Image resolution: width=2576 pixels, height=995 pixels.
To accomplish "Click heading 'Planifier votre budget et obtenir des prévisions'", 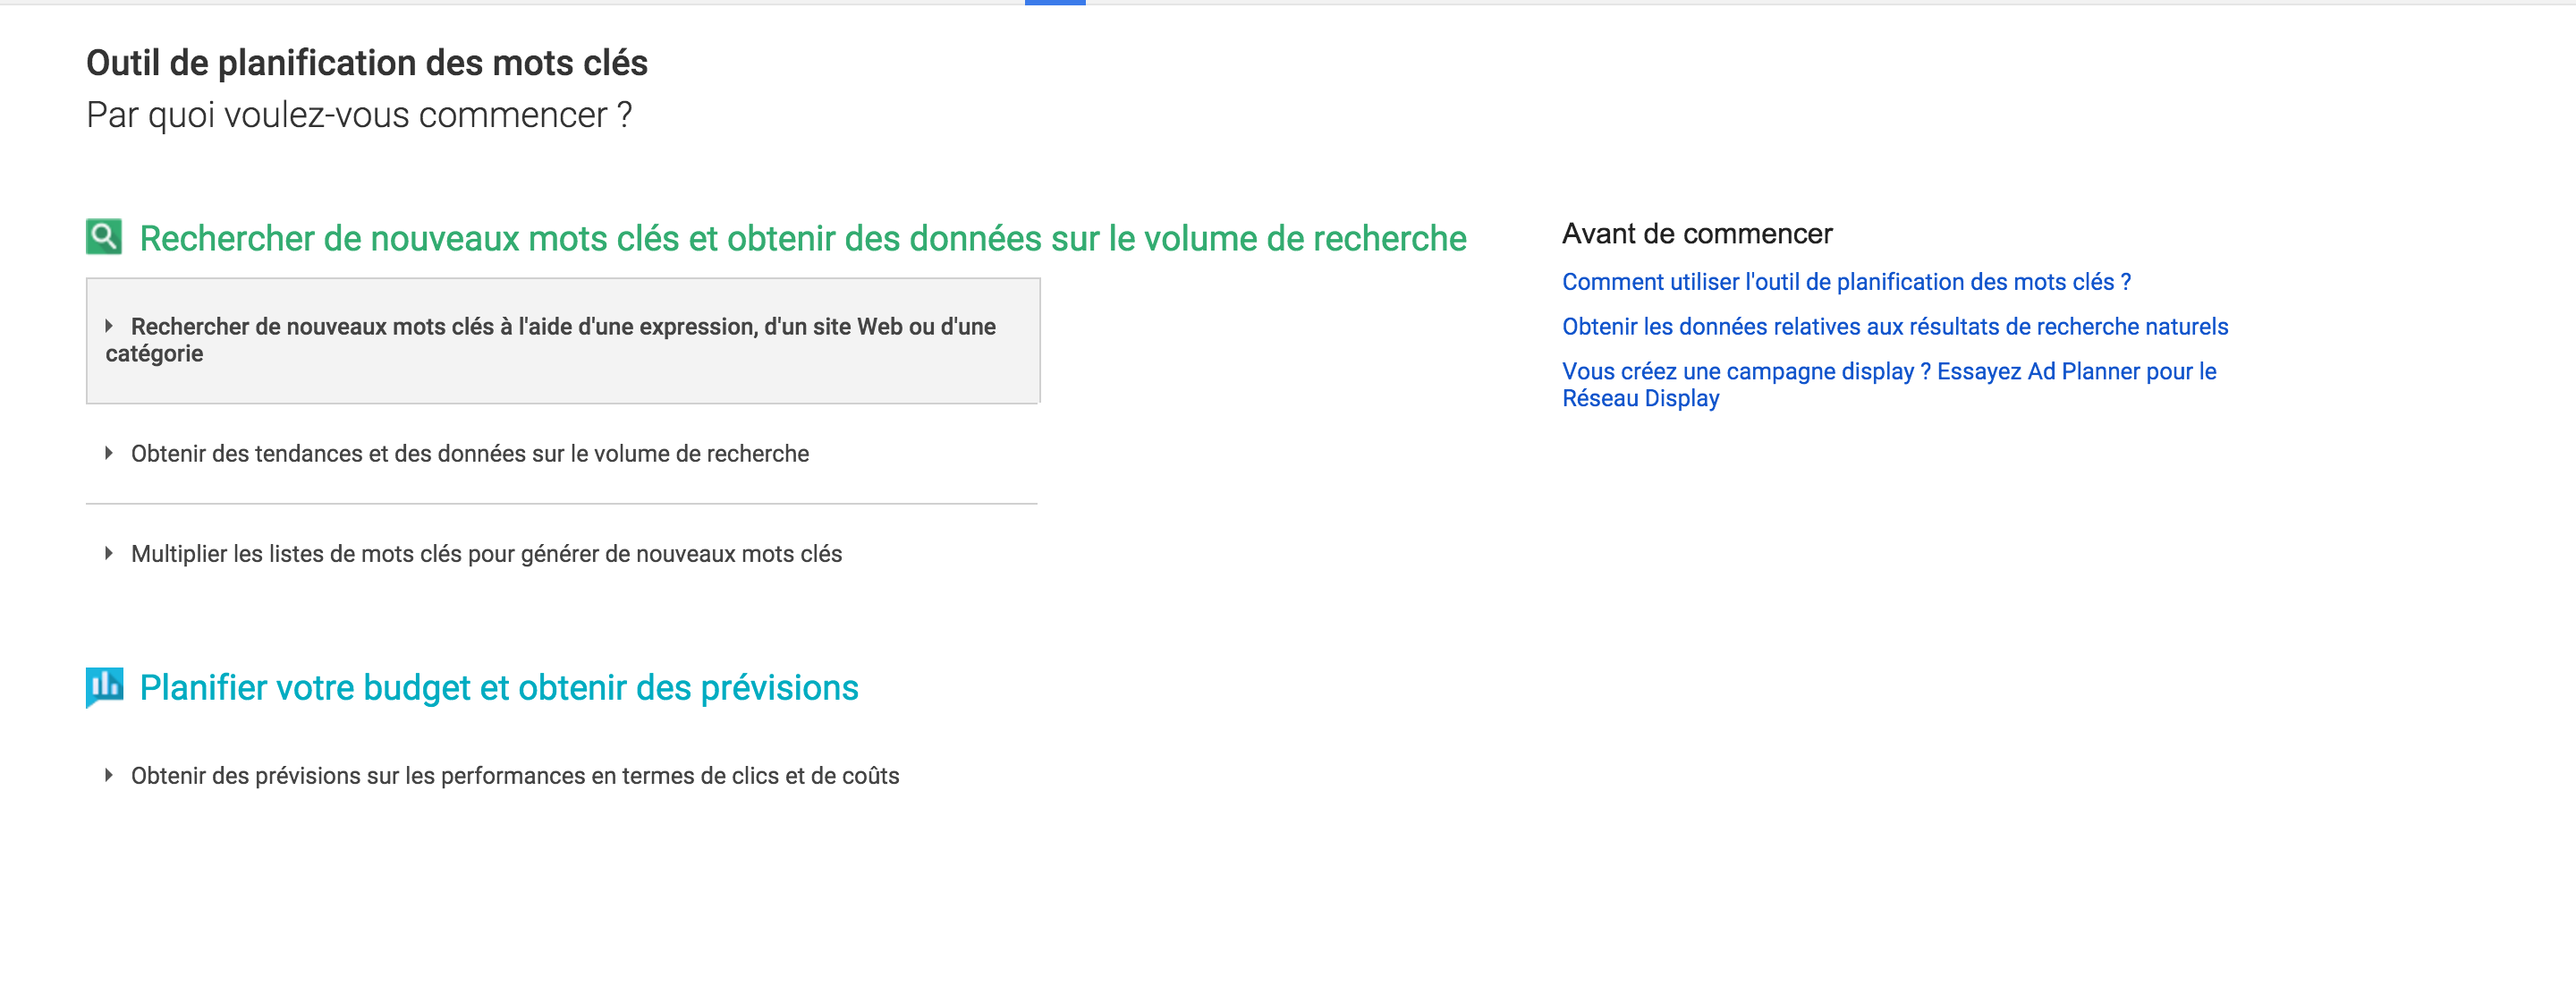I will 499,688.
